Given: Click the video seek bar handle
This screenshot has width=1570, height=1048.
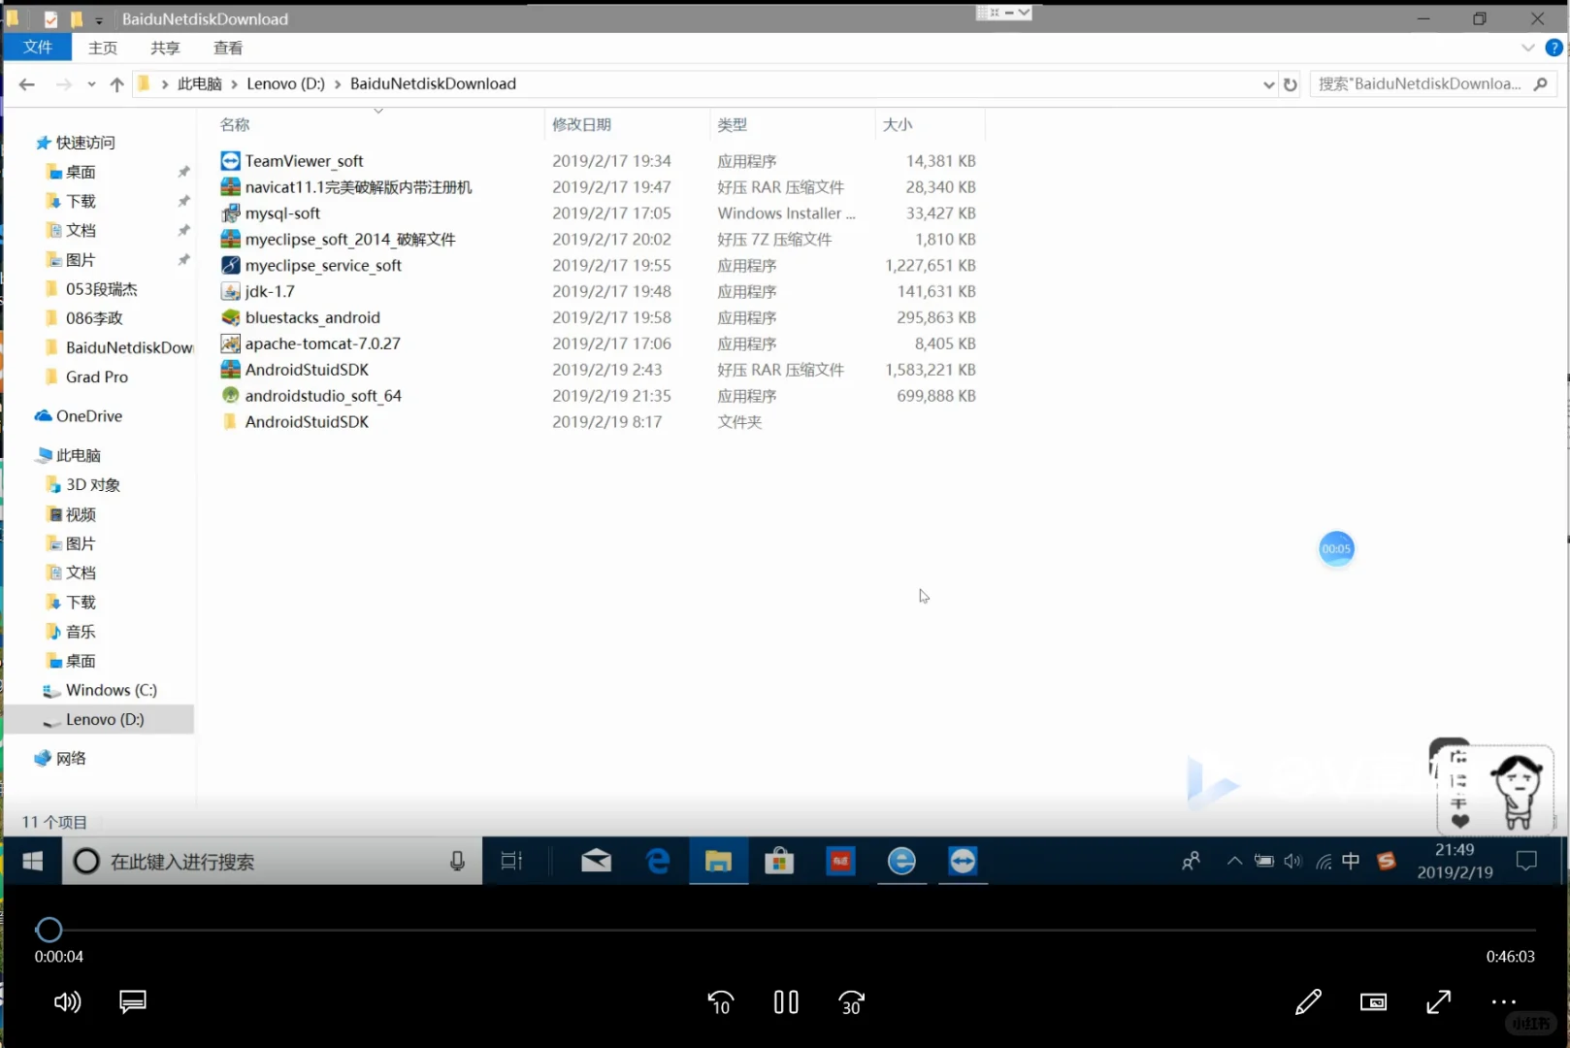Looking at the screenshot, I should pyautogui.click(x=49, y=931).
